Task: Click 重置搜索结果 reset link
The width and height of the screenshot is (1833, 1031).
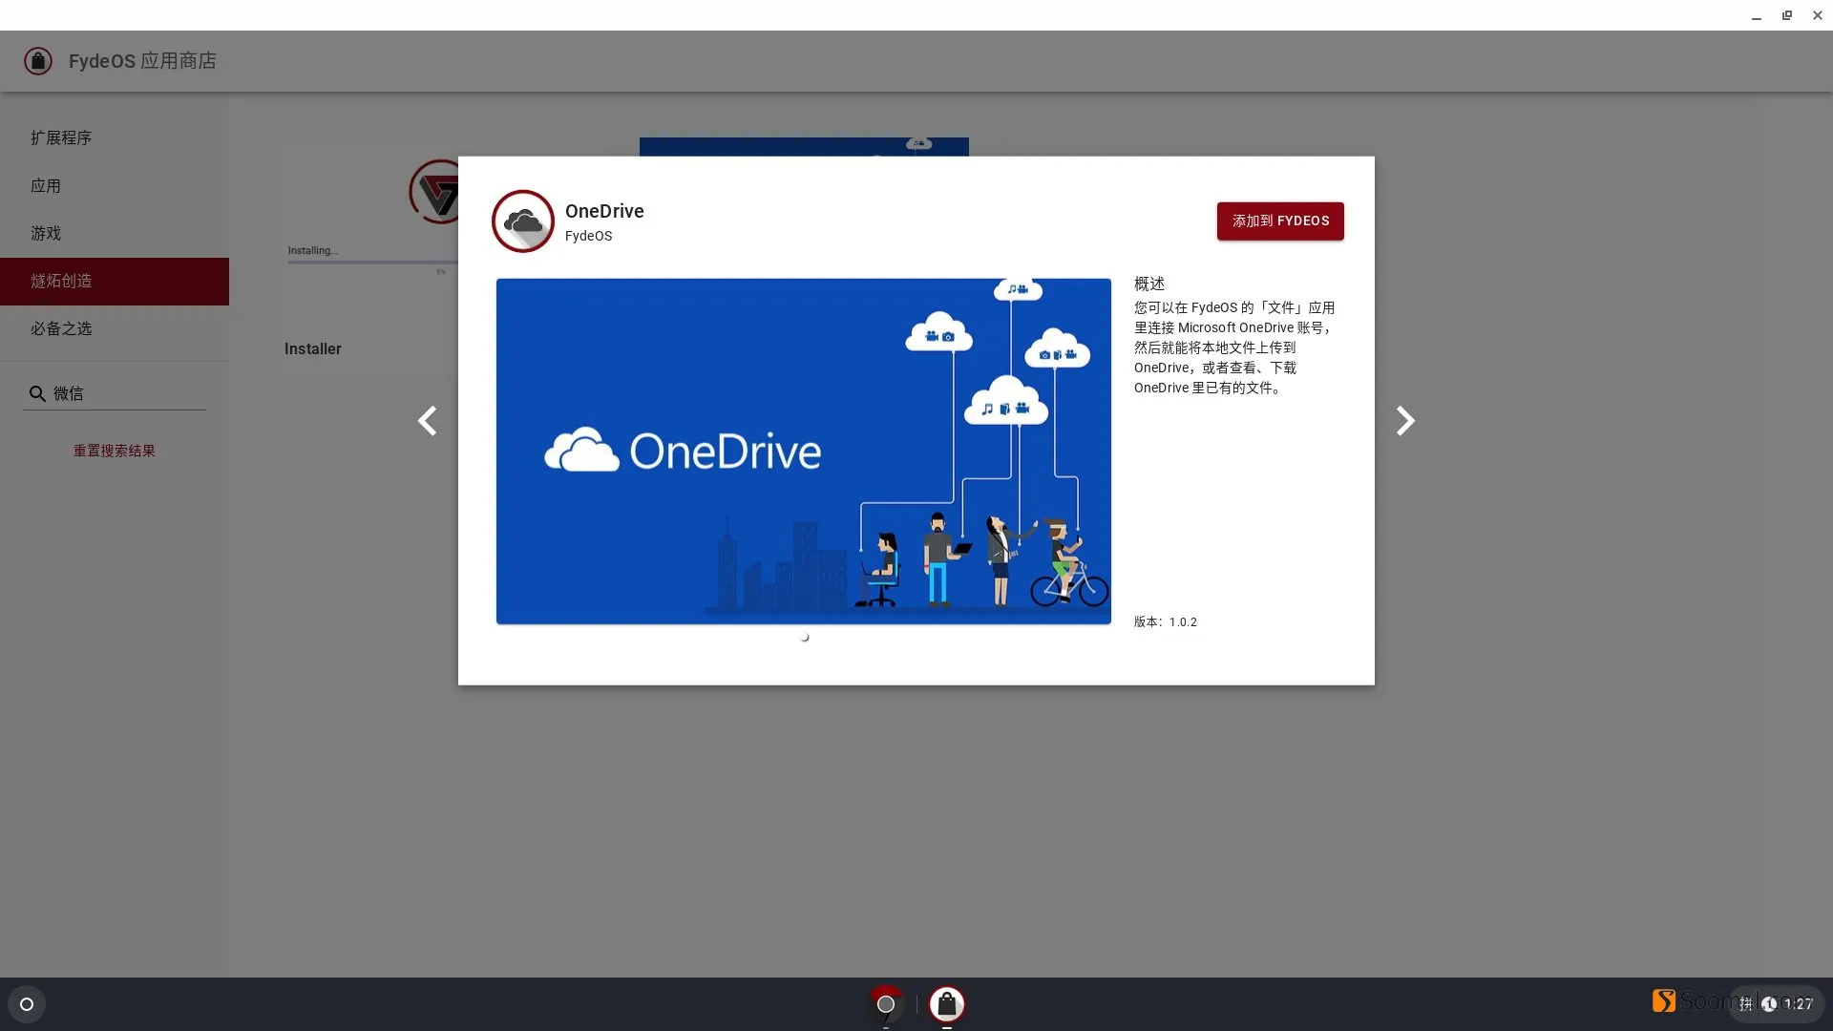Action: [x=115, y=451]
